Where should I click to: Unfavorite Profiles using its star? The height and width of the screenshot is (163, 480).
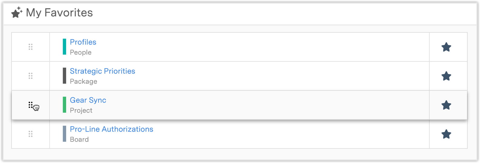[x=446, y=47]
